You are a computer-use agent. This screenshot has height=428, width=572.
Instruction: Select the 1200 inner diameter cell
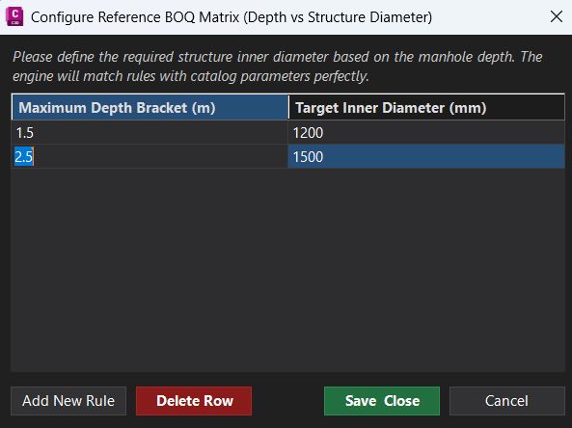pyautogui.click(x=426, y=133)
